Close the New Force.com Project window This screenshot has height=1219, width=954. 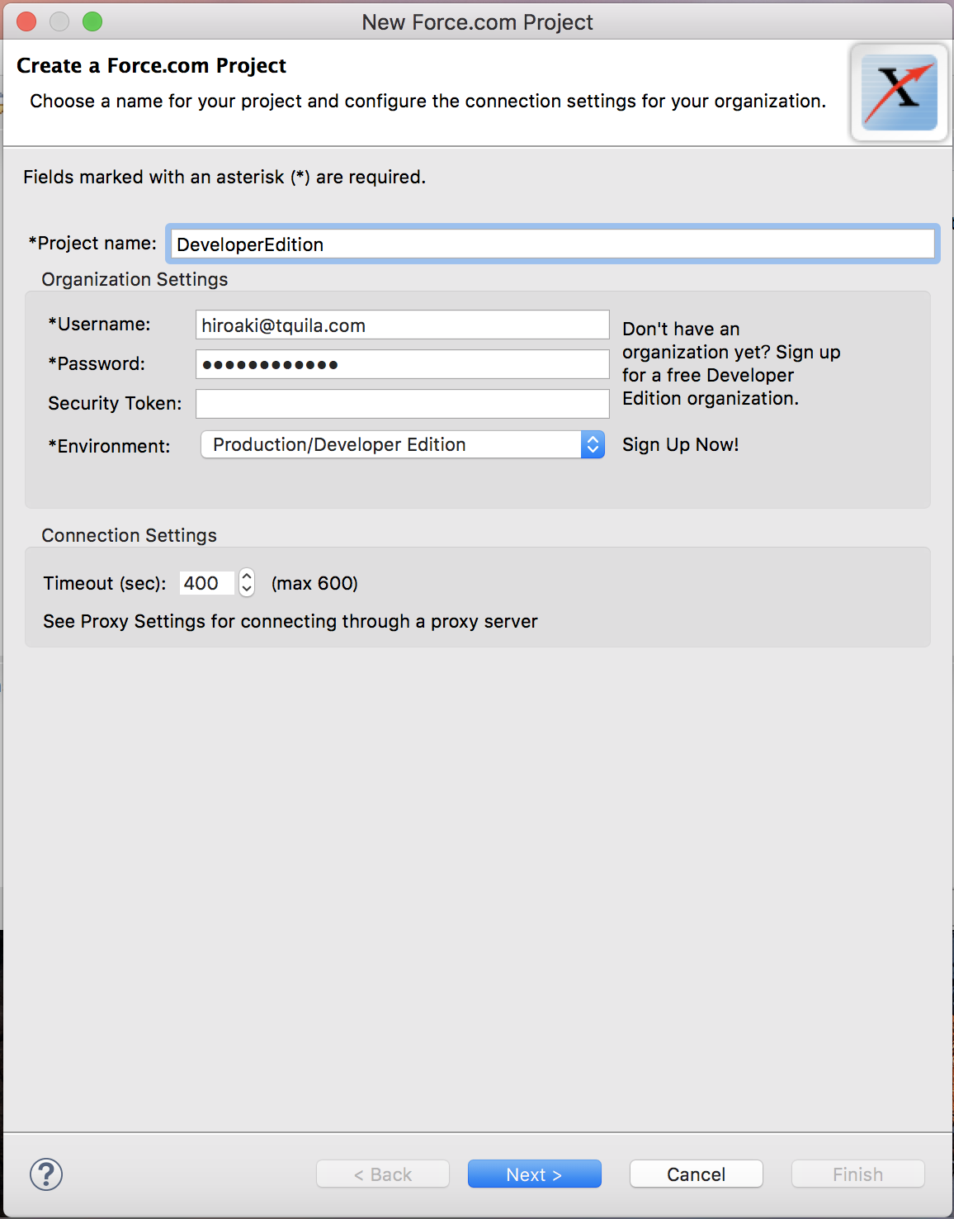pyautogui.click(x=26, y=21)
